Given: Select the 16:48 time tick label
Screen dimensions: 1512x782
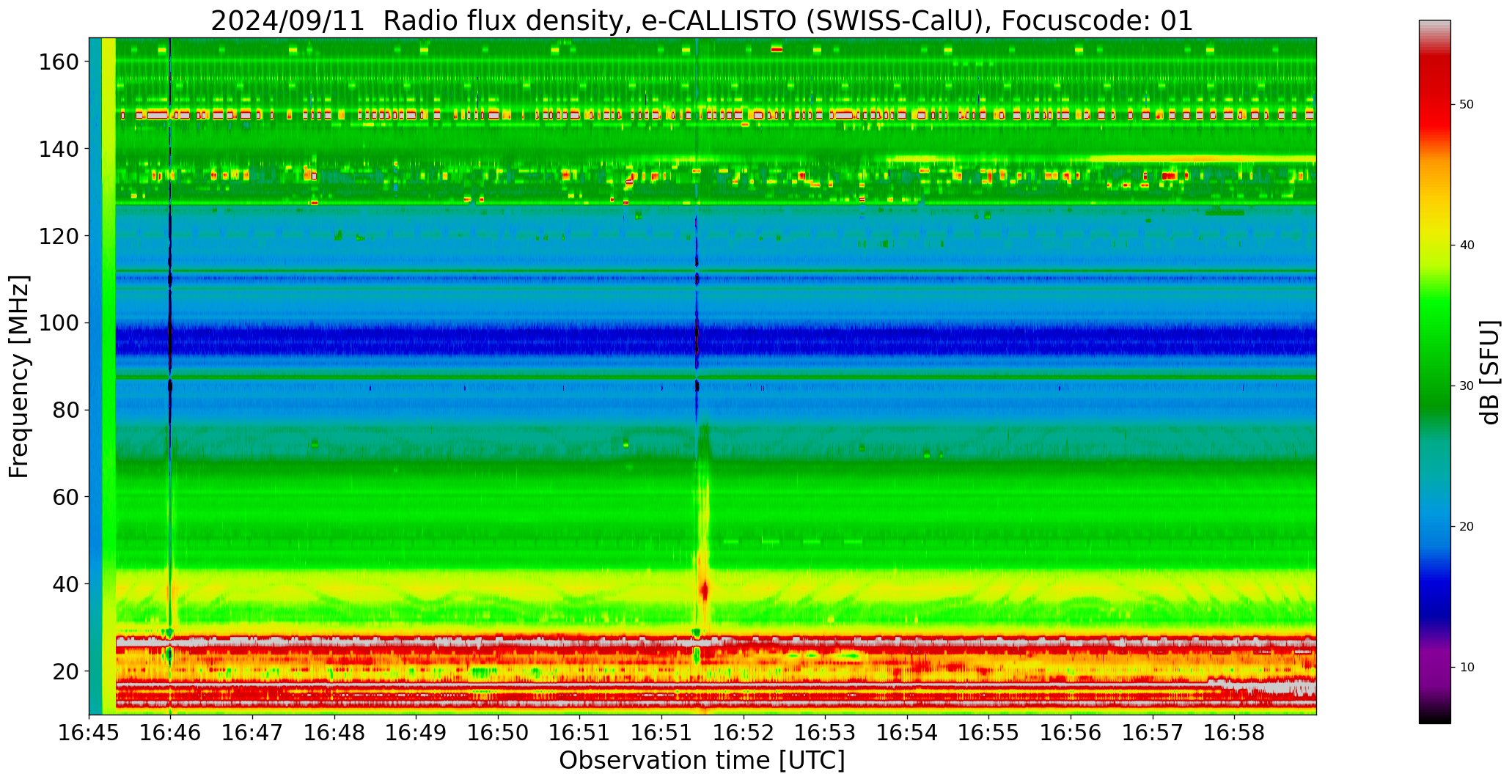Looking at the screenshot, I should [334, 732].
